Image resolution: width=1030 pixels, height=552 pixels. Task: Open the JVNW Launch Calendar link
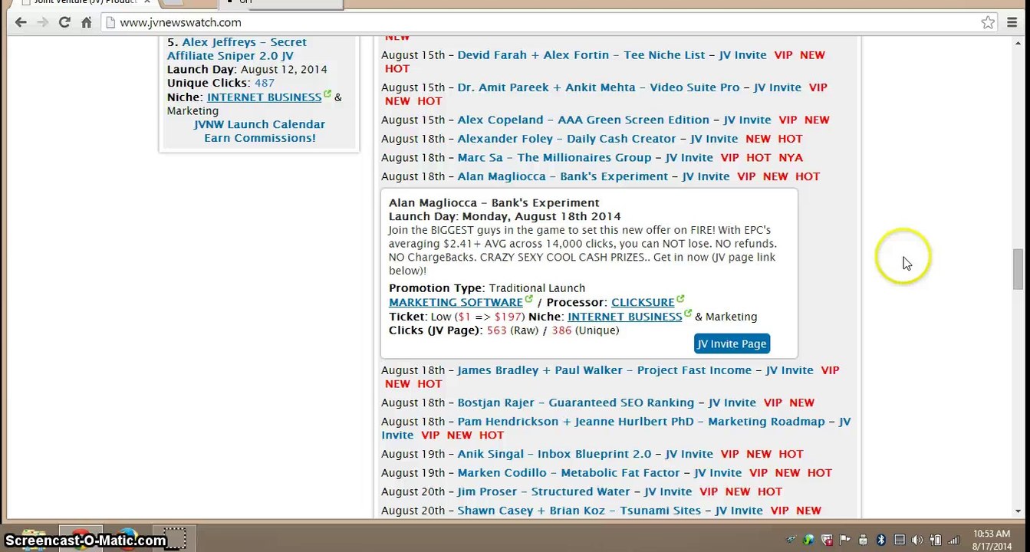[259, 124]
